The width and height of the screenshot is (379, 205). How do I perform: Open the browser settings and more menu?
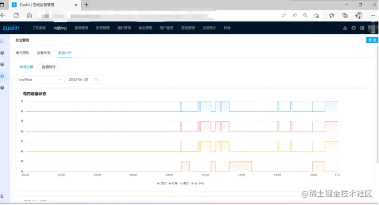click(x=372, y=15)
